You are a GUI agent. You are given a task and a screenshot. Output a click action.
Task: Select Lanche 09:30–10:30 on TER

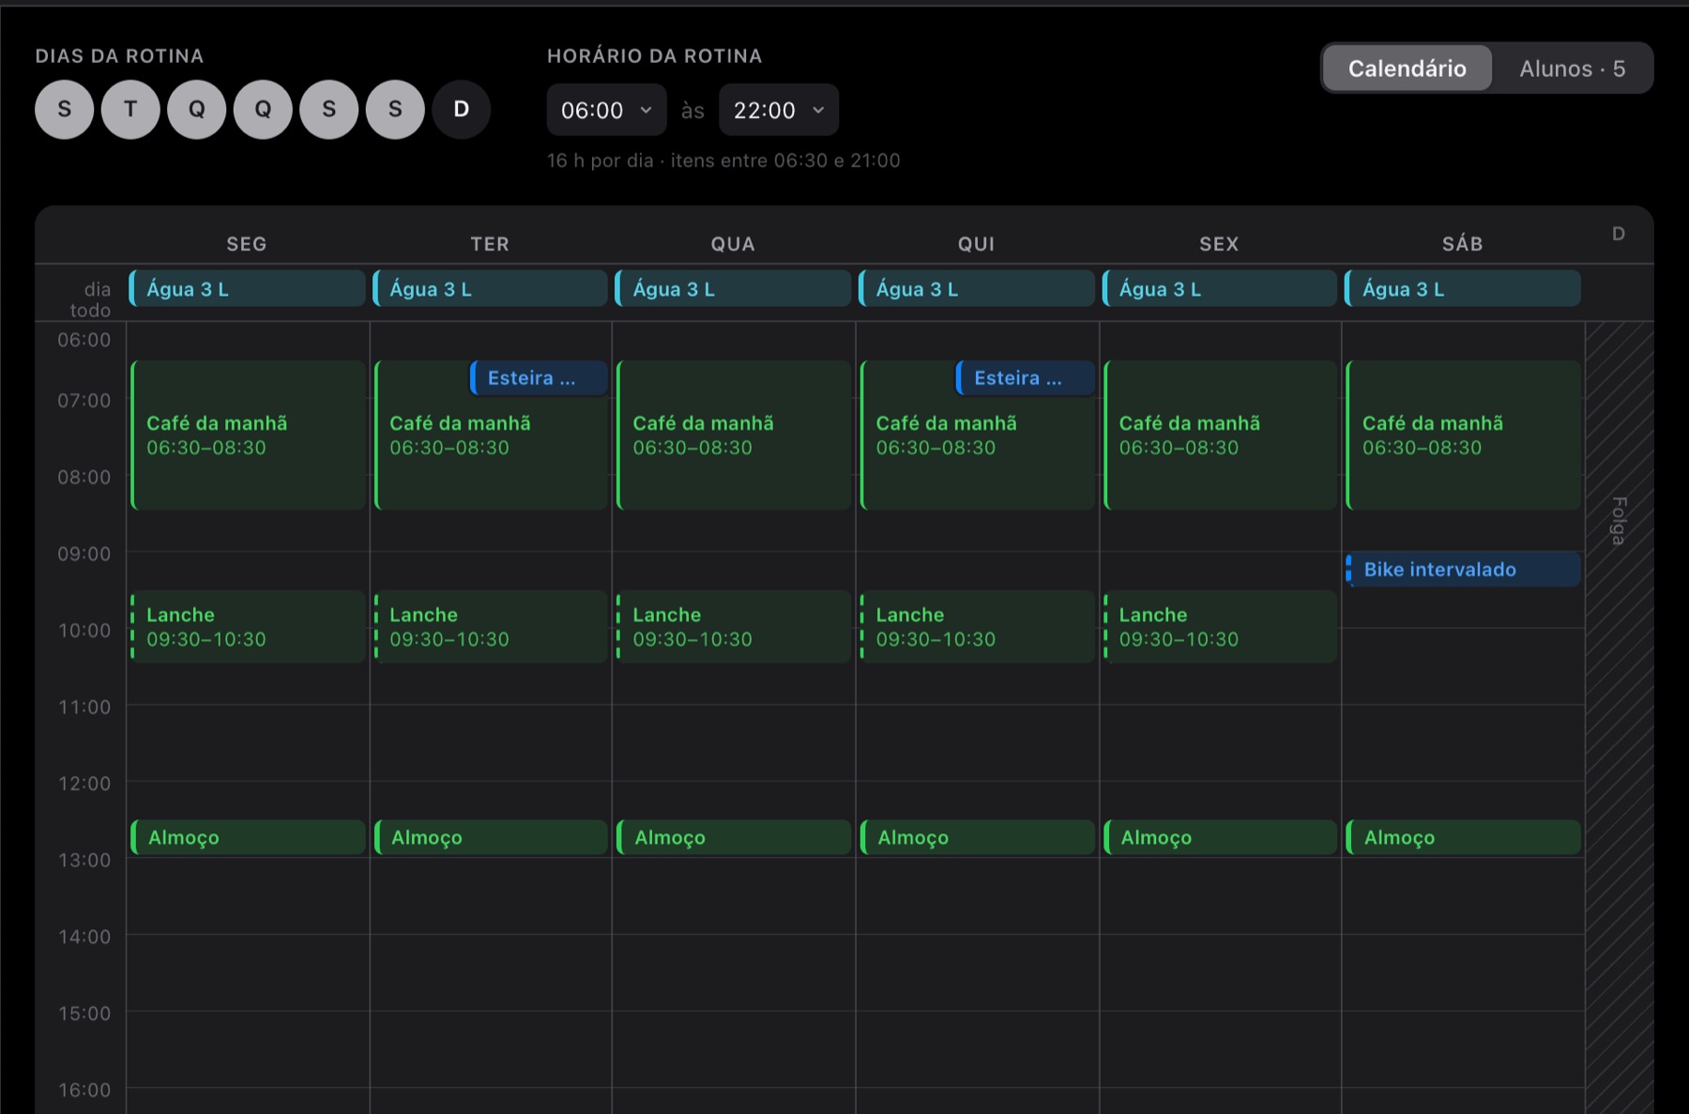(x=490, y=627)
